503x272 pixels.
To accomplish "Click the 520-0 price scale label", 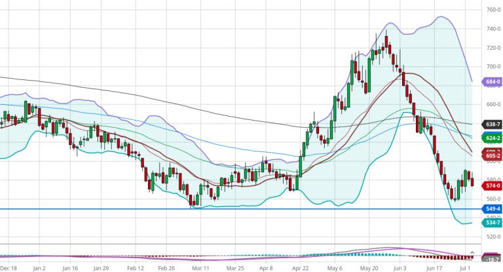I will coord(493,237).
